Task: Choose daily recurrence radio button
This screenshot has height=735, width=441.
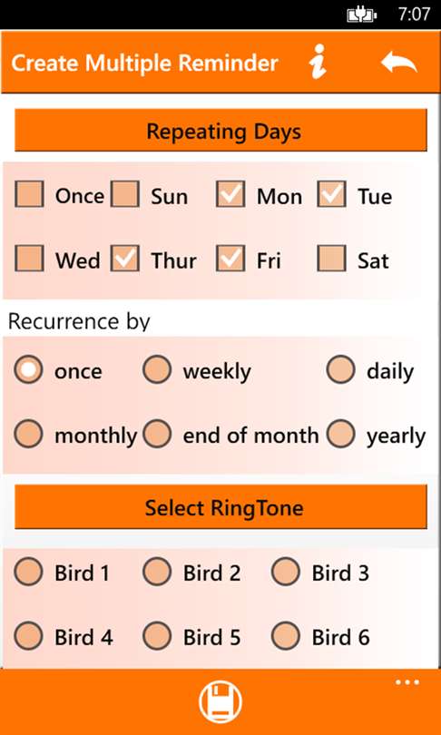Action: [340, 369]
